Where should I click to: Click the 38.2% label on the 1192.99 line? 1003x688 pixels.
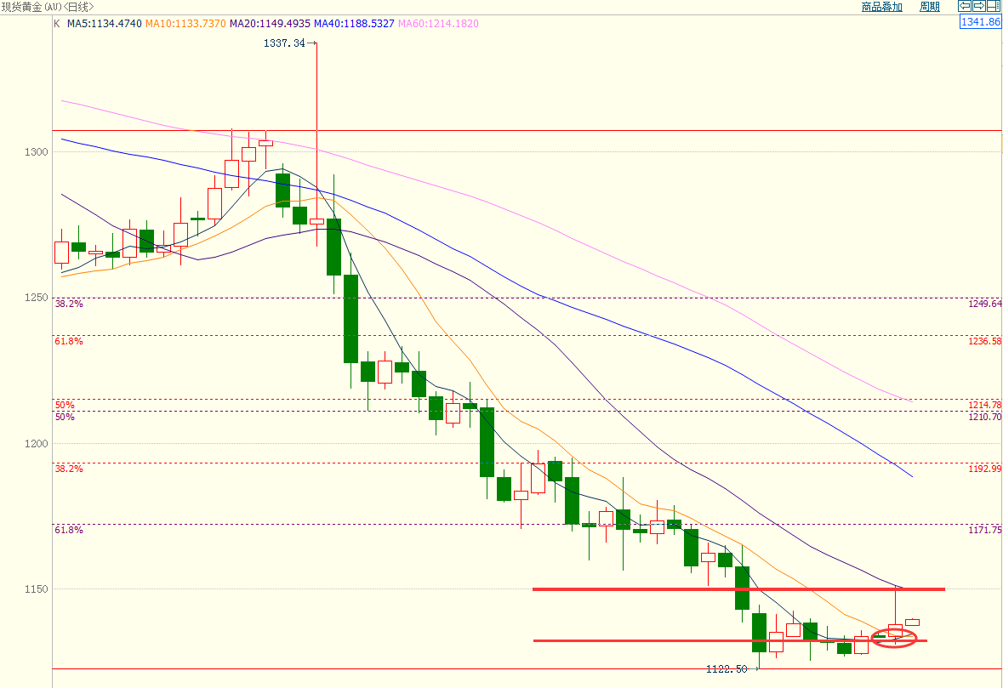tap(69, 469)
